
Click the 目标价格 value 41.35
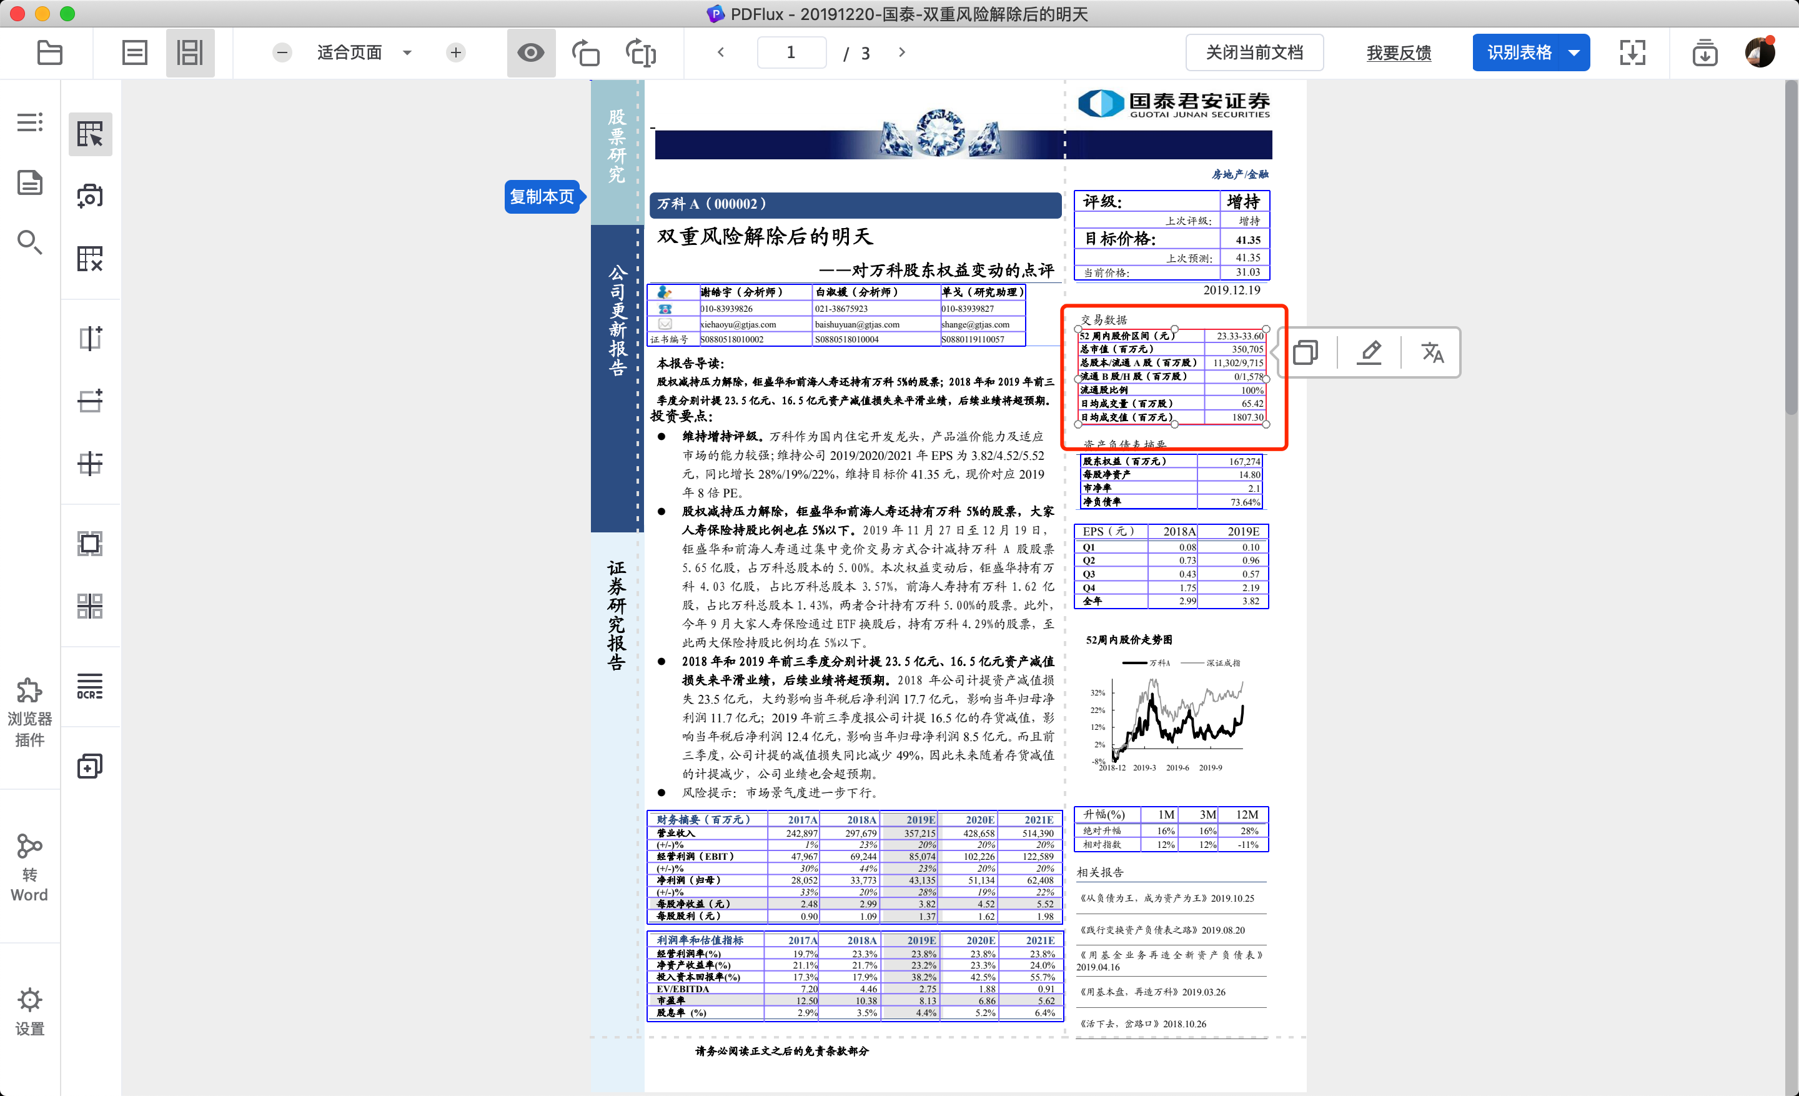(x=1248, y=239)
